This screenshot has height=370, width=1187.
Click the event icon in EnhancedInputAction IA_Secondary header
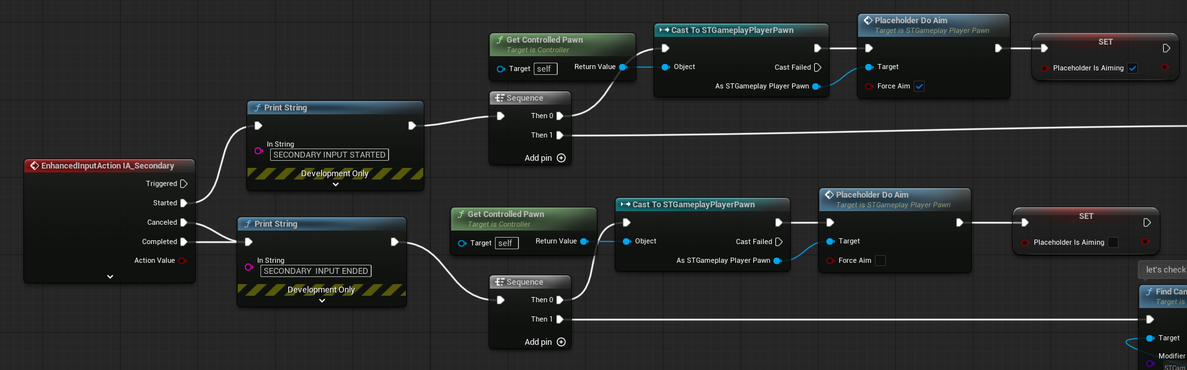click(x=34, y=166)
